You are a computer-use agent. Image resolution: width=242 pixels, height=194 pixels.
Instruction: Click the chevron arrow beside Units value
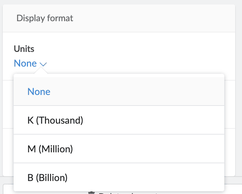click(x=43, y=64)
